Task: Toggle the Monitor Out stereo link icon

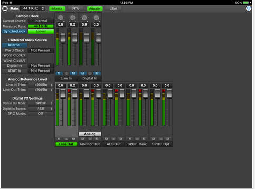Action: (90, 139)
